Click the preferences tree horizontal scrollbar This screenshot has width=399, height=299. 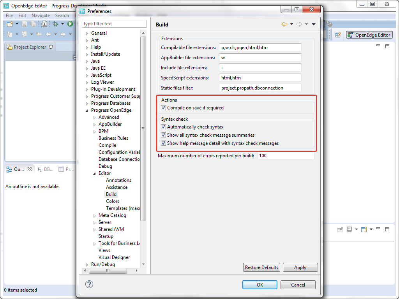(108, 271)
